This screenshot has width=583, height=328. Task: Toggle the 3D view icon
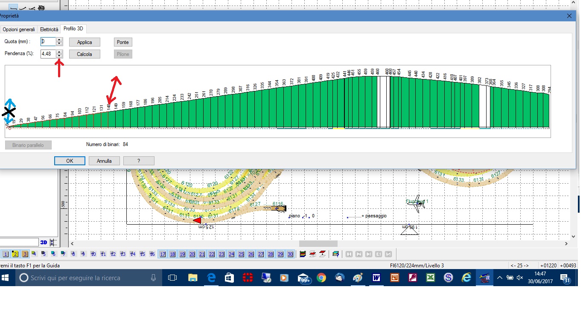[x=44, y=243]
